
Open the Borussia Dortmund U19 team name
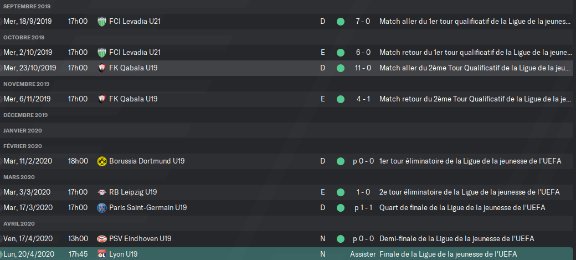coord(147,161)
